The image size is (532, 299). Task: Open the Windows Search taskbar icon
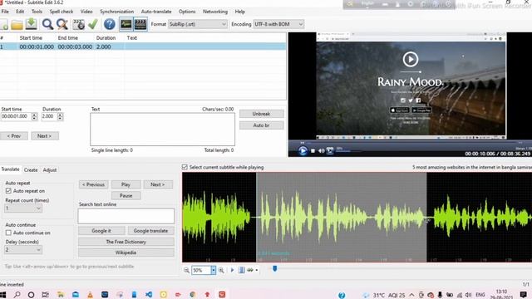17,295
